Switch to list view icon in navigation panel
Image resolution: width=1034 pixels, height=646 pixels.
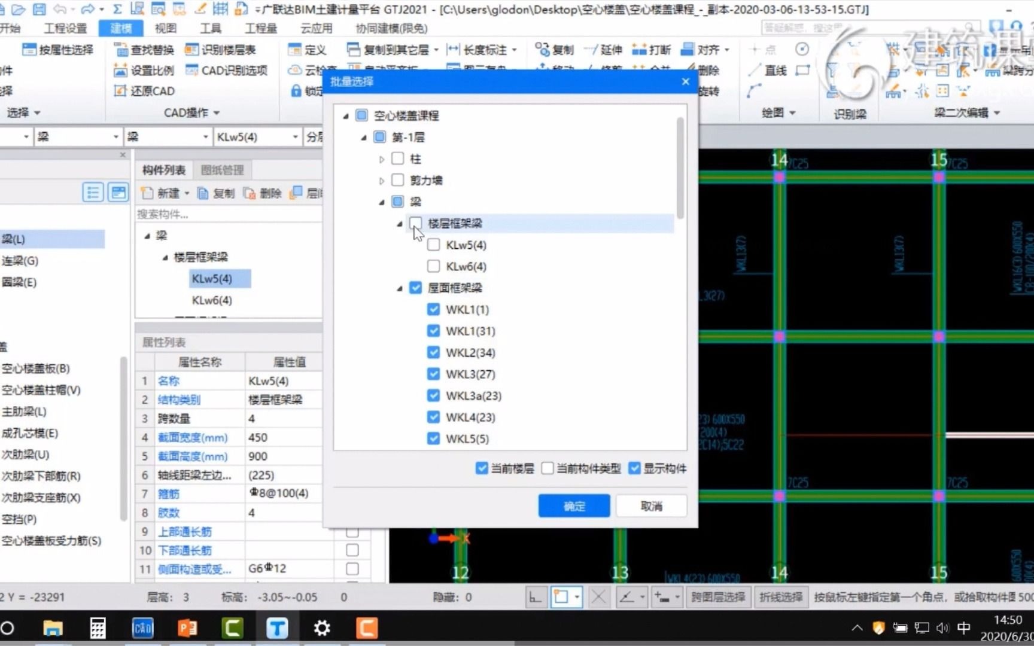tap(93, 192)
